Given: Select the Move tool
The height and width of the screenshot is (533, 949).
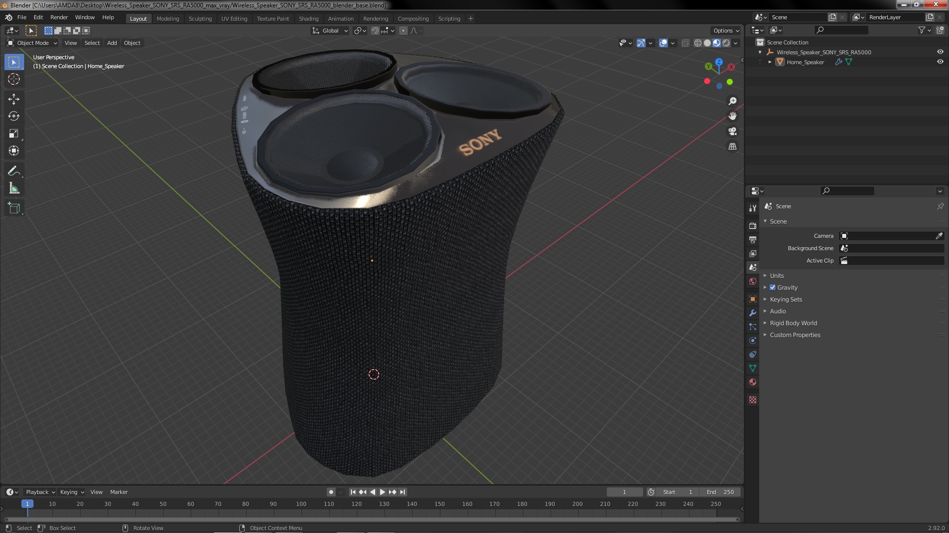Looking at the screenshot, I should coord(14,99).
